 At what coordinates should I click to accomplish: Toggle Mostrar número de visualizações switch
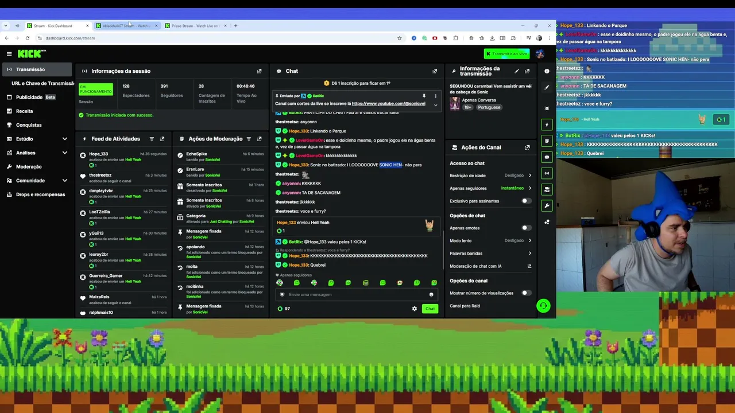pos(525,293)
